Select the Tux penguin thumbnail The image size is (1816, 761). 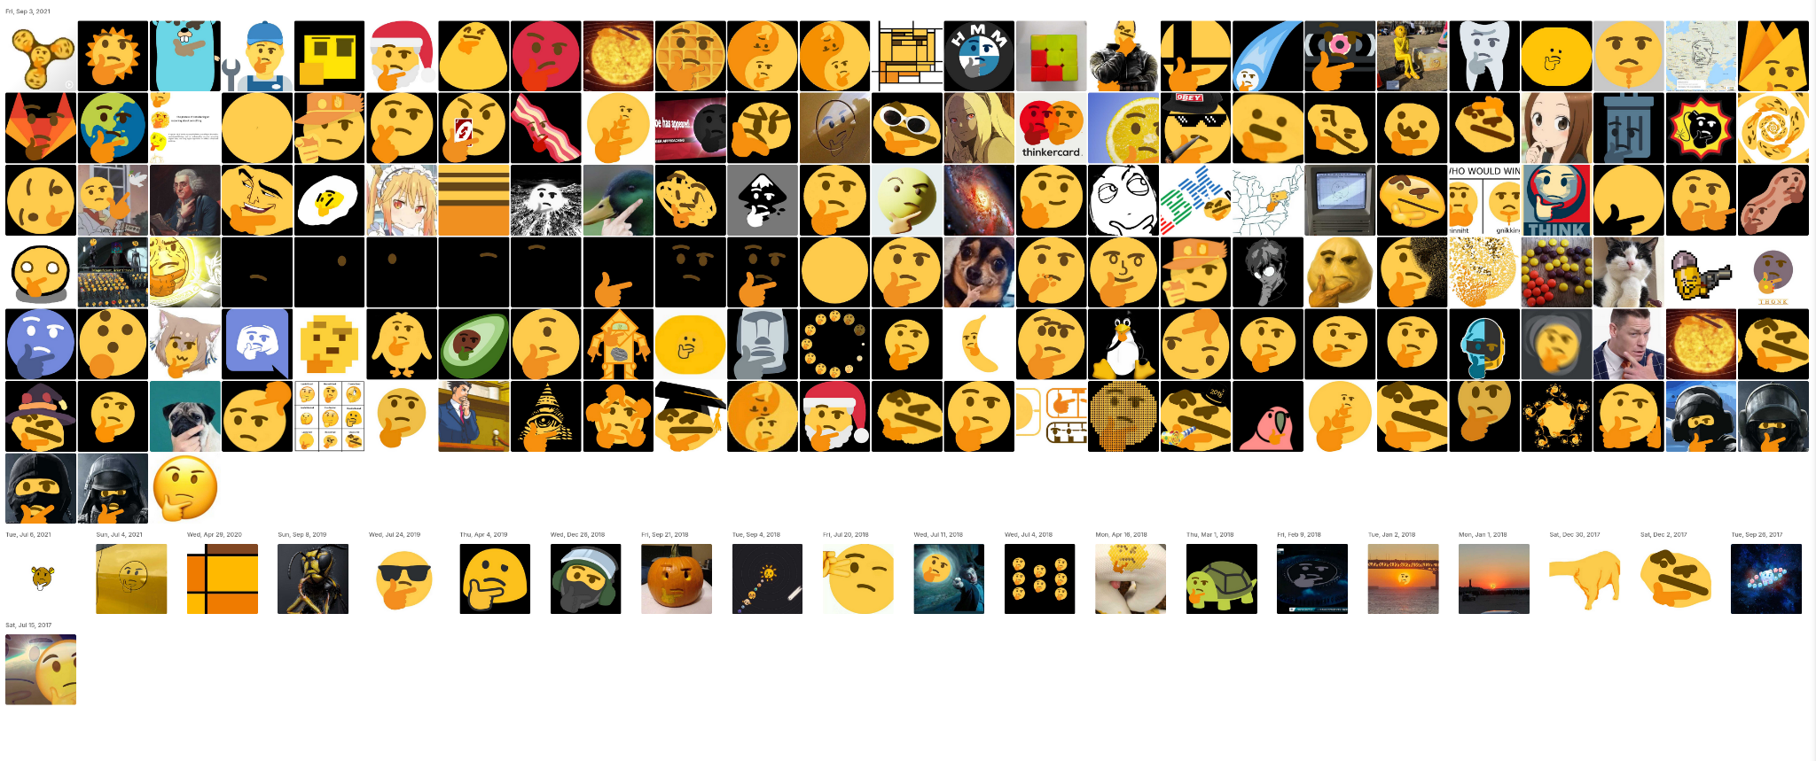pos(1123,345)
